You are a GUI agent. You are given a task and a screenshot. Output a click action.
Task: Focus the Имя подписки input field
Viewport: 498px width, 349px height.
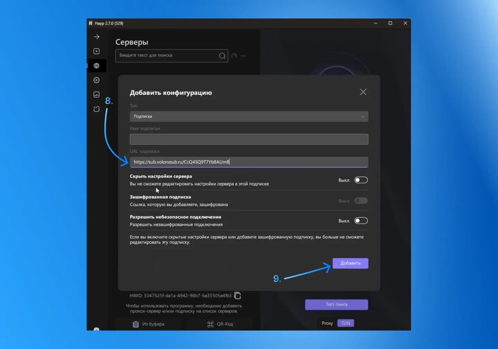tap(249, 139)
